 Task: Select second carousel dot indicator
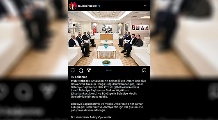pos(109,70)
